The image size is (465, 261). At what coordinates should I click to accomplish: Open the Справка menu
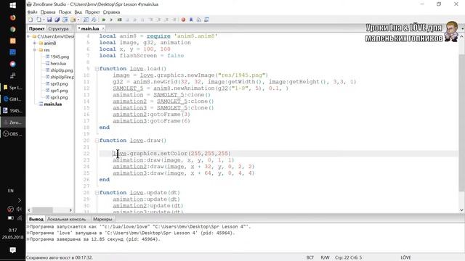pos(111,12)
